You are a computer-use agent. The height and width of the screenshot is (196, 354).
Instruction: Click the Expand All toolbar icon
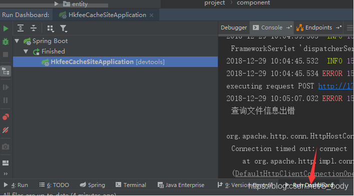pyautogui.click(x=21, y=28)
